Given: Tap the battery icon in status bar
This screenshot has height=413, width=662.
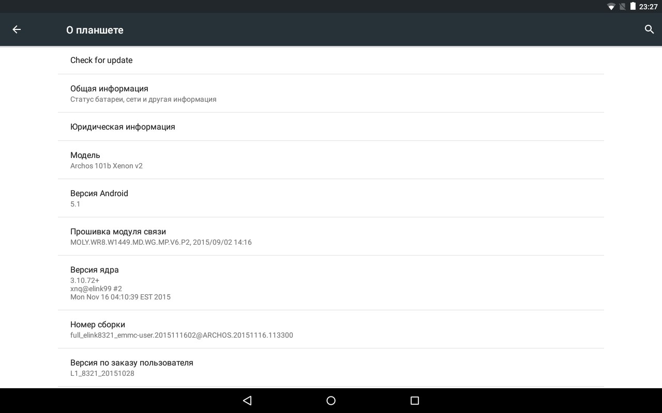Looking at the screenshot, I should pyautogui.click(x=633, y=7).
